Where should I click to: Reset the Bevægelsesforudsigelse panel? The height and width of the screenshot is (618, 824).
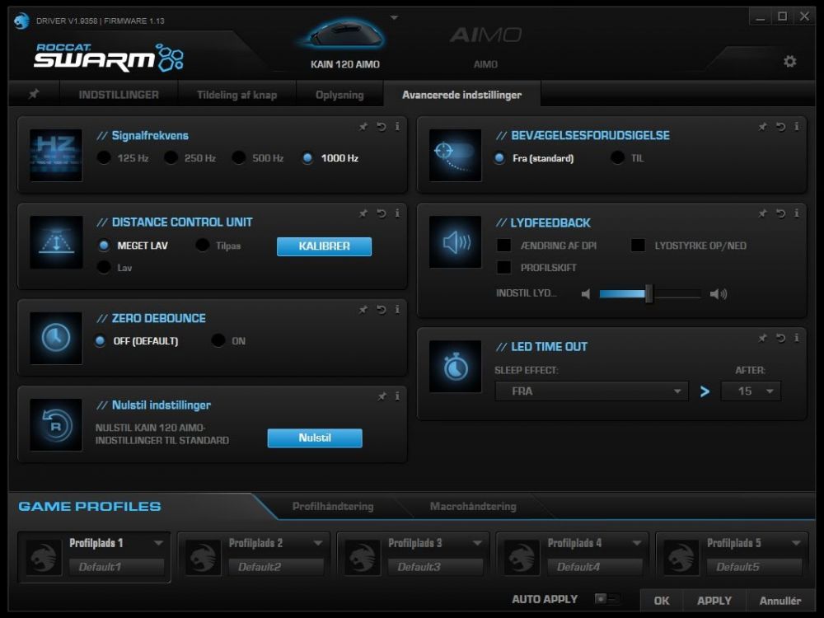pyautogui.click(x=781, y=127)
